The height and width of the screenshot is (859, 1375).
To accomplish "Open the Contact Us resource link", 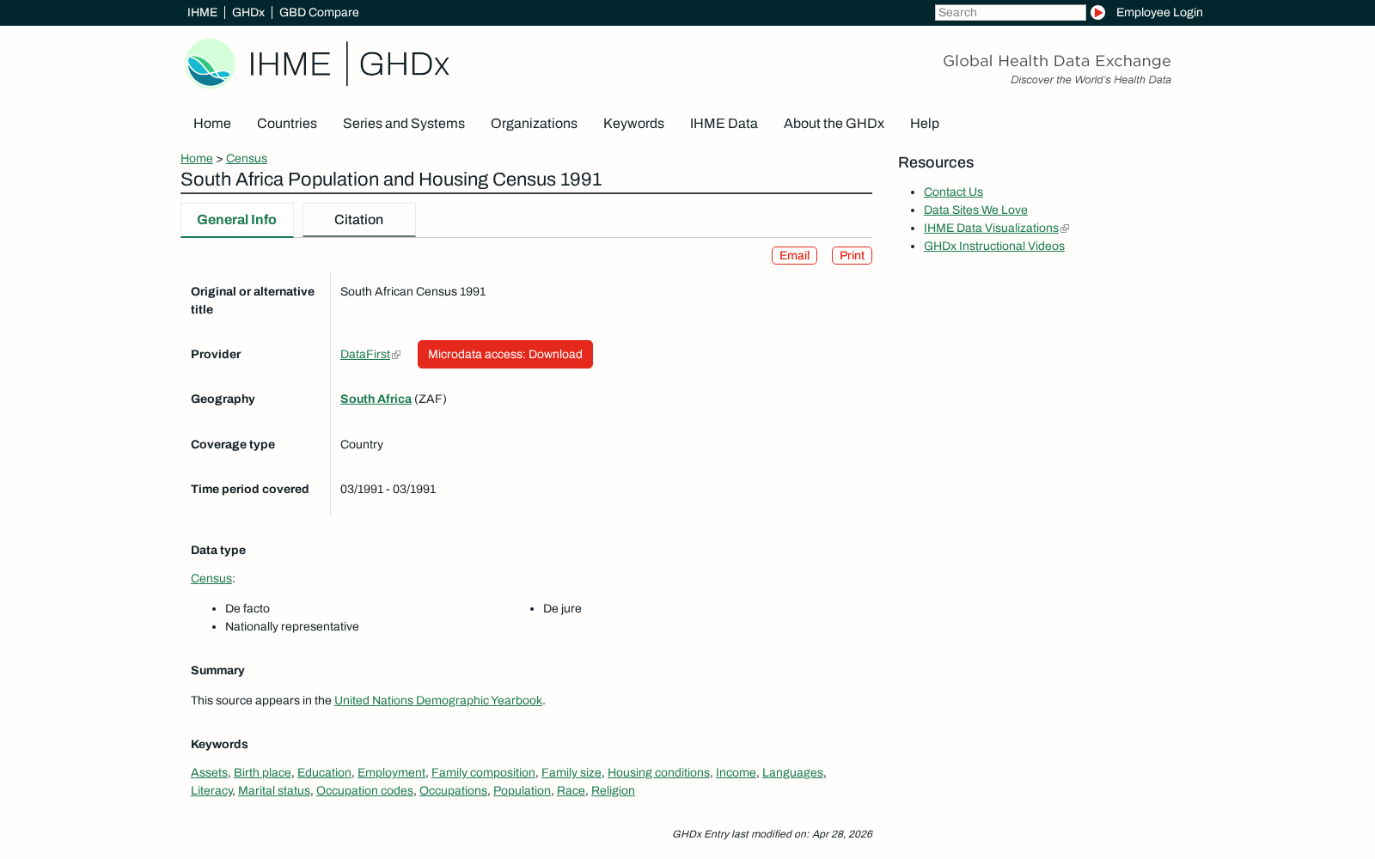I will click(x=953, y=192).
